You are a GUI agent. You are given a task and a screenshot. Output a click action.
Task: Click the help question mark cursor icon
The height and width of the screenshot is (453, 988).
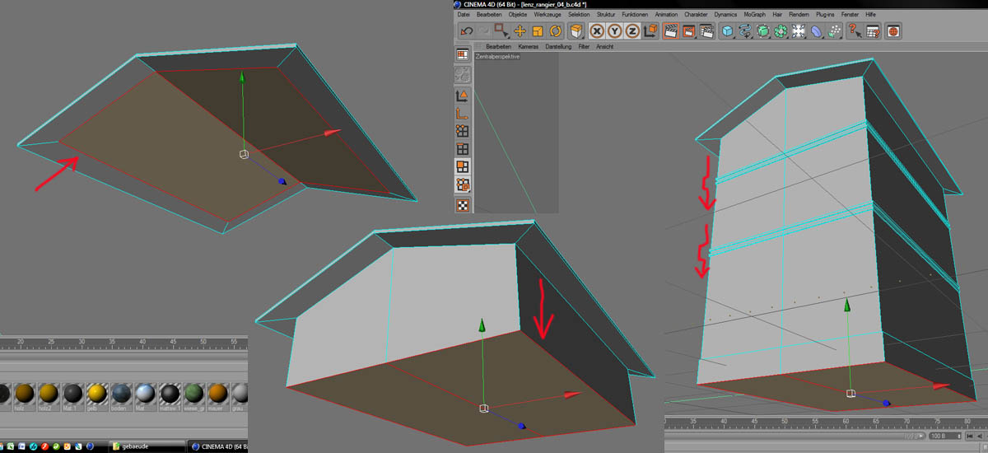coord(854,31)
